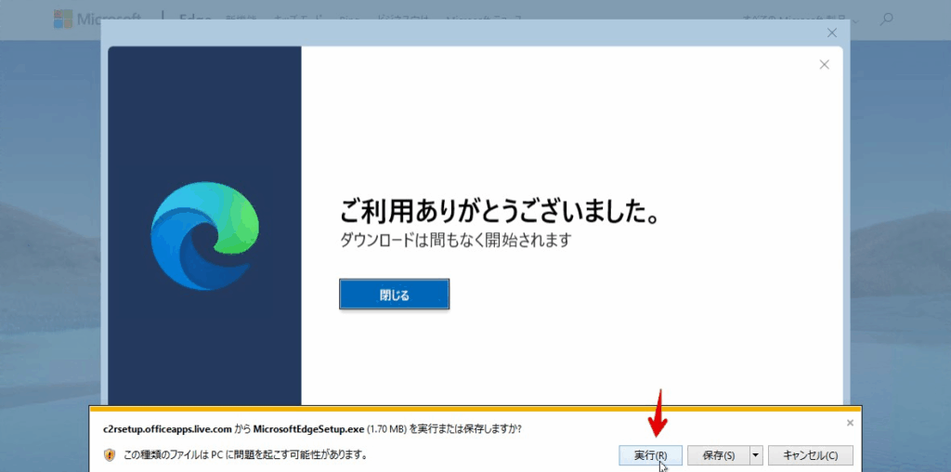
Task: Click the c2rsetup.officeapps.live.com source text
Action: (x=167, y=429)
